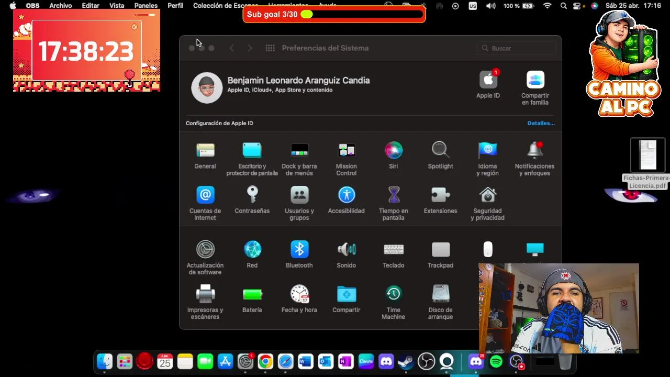Open the volume menu bar icon
670x377 pixels.
point(490,6)
